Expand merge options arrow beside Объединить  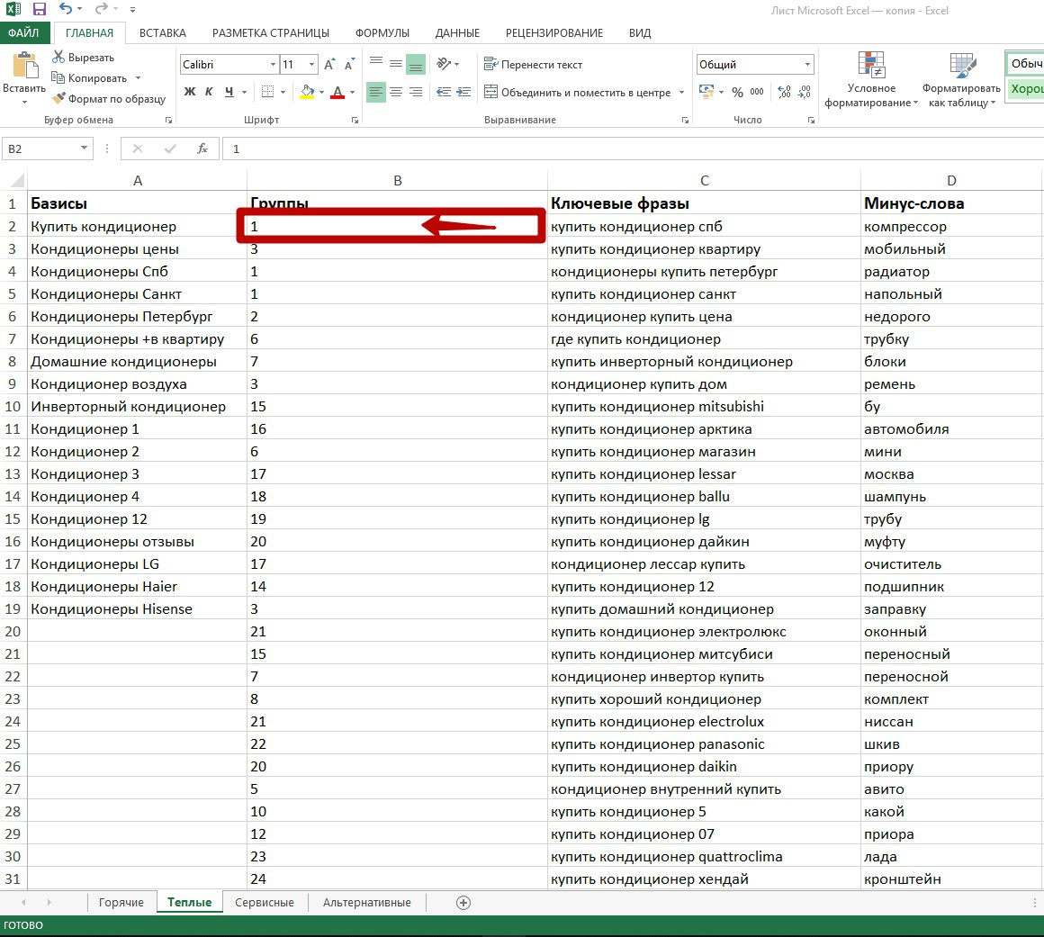pyautogui.click(x=682, y=93)
